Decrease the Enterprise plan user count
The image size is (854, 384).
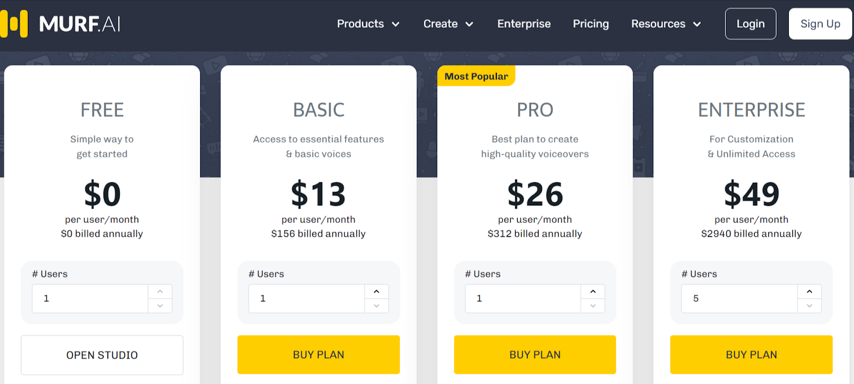click(809, 306)
